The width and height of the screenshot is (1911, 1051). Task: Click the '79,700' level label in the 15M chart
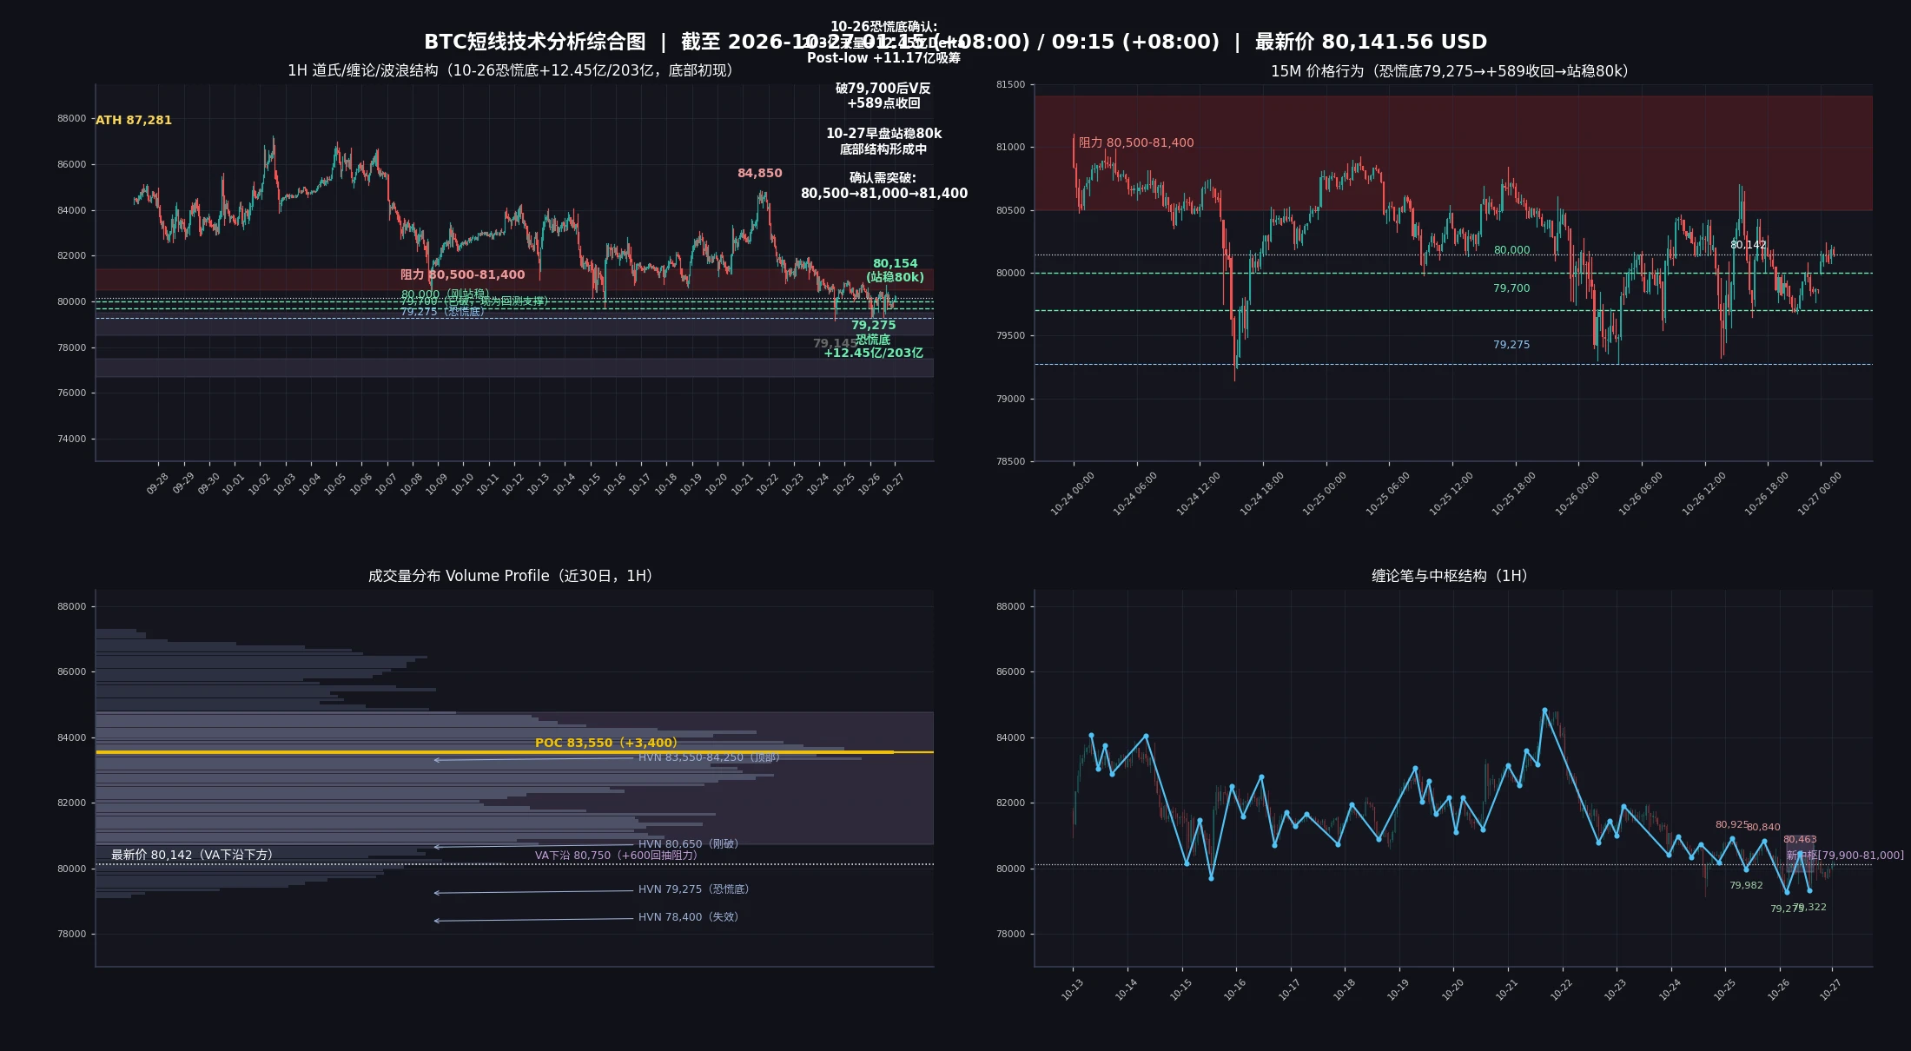(1511, 288)
